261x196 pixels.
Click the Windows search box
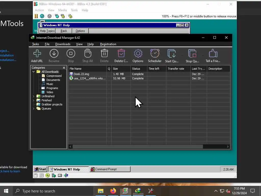(53, 191)
